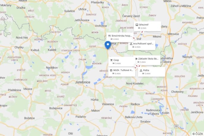Open the Coop 5 min info card
The width and height of the screenshot is (204, 136).
tap(121, 62)
